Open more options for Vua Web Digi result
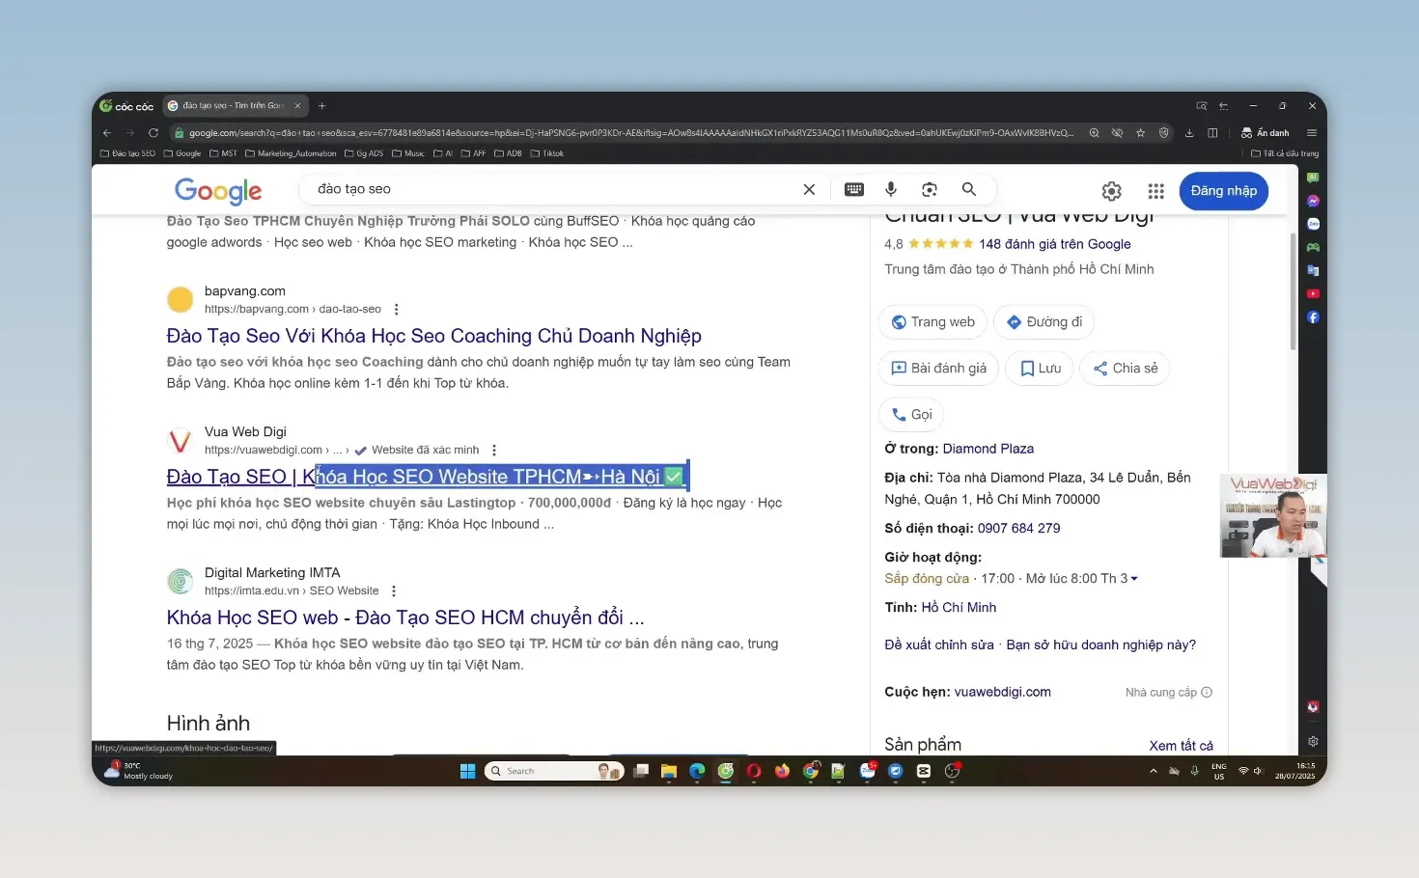1419x878 pixels. [x=494, y=450]
